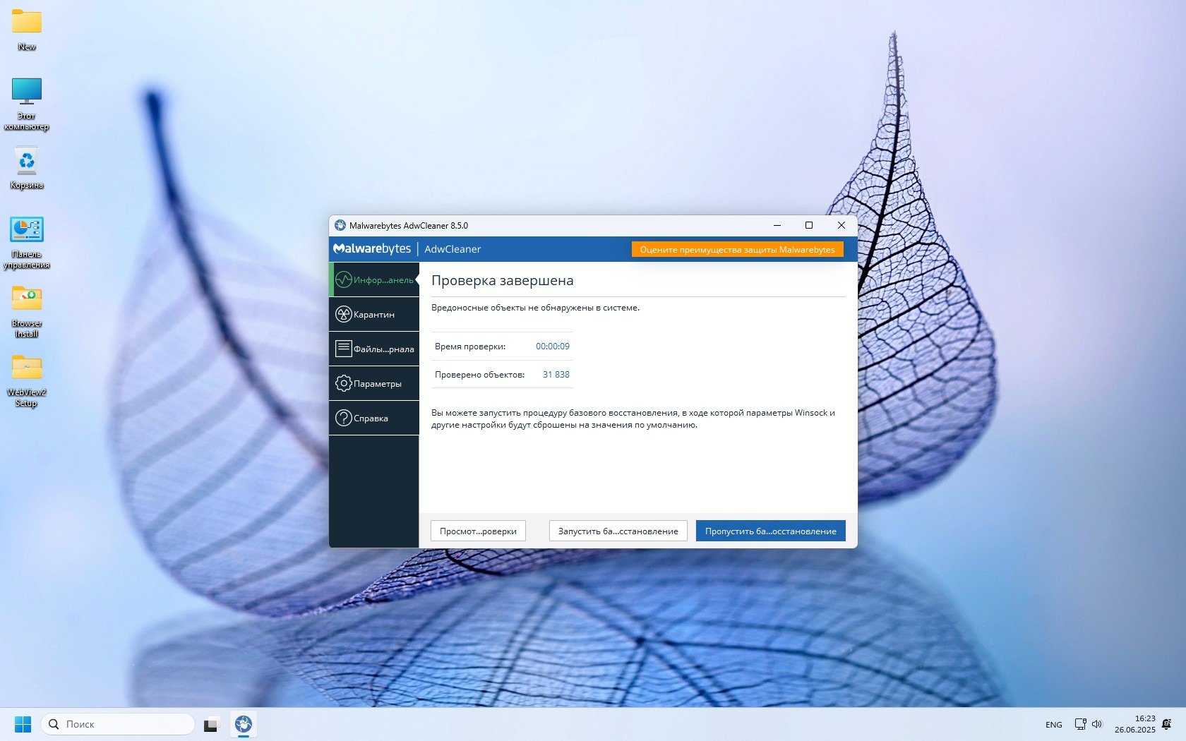Viewport: 1186px width, 741px height.
Task: Open the Карантин sidebar section
Action: [374, 315]
